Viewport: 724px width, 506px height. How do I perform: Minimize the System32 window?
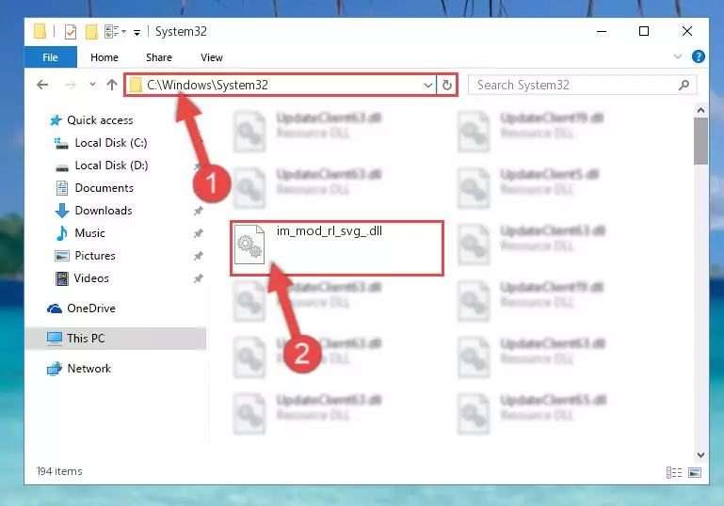(x=602, y=31)
